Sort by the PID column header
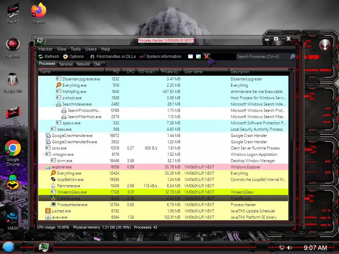Screen dimensions: 339x254 (113, 72)
